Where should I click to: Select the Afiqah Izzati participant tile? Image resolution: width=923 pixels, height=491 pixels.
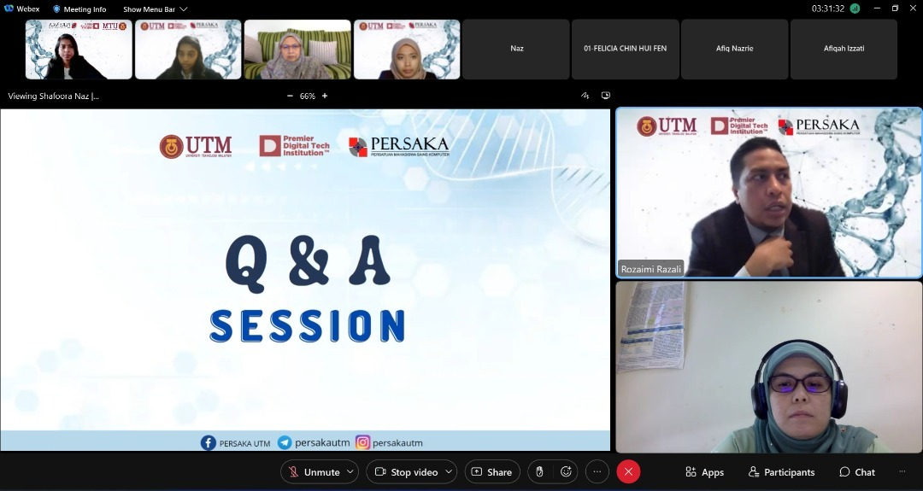click(844, 49)
